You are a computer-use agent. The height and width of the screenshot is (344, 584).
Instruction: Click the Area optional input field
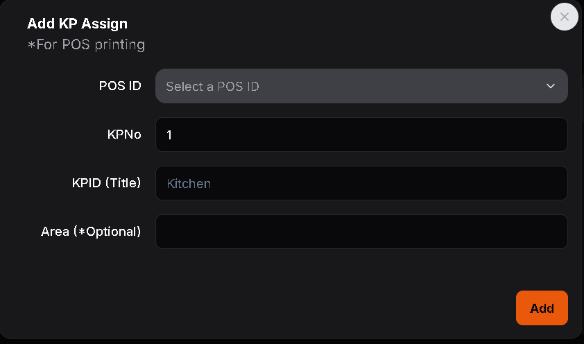tap(361, 232)
